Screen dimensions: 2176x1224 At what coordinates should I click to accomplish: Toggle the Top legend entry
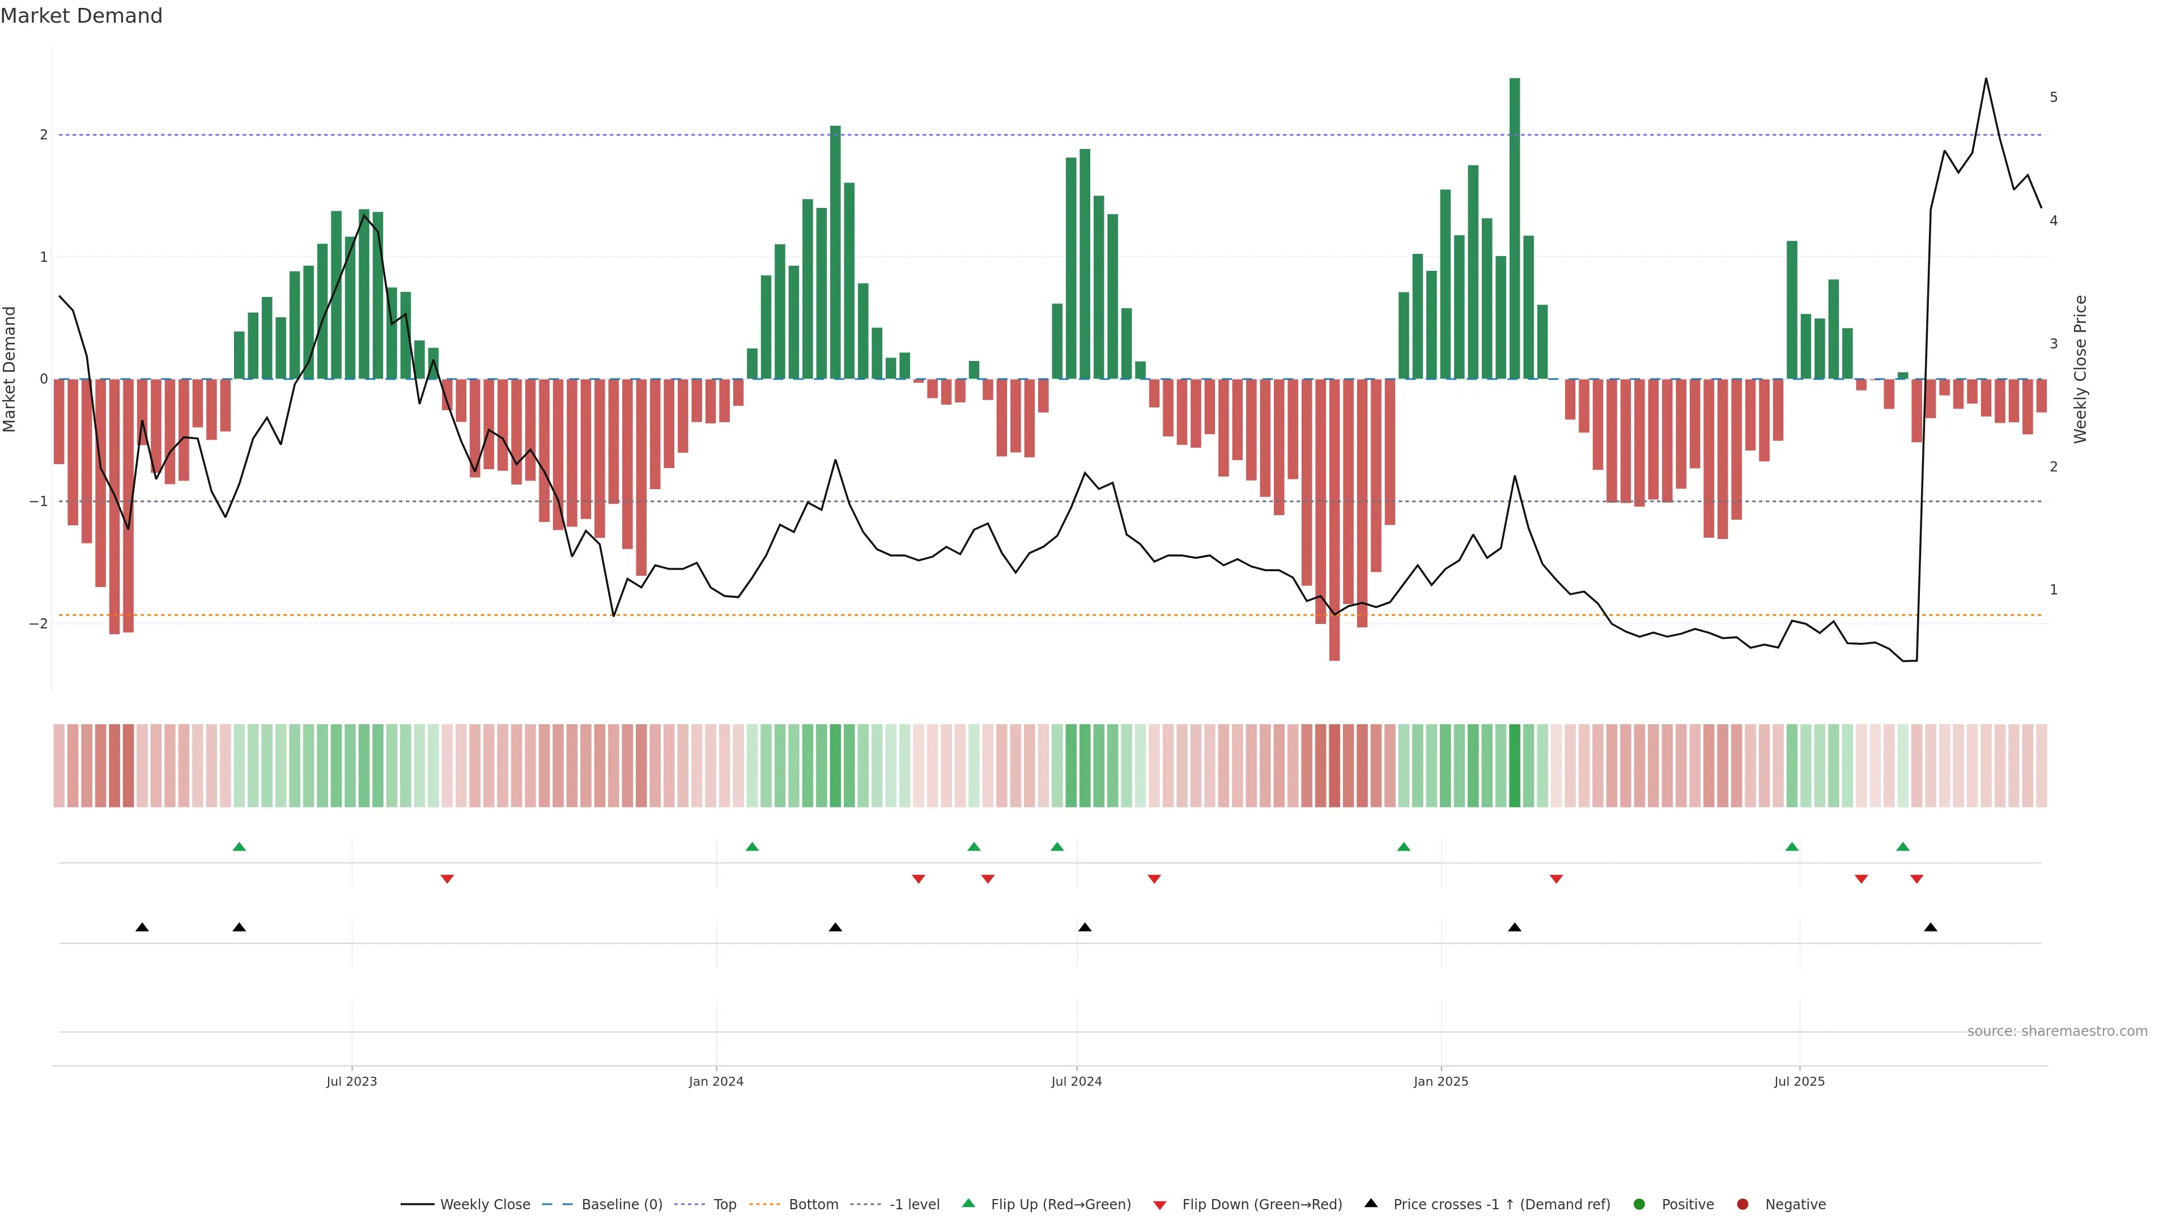coord(724,1204)
